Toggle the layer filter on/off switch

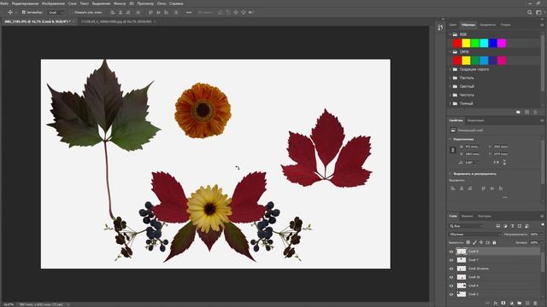(543, 225)
